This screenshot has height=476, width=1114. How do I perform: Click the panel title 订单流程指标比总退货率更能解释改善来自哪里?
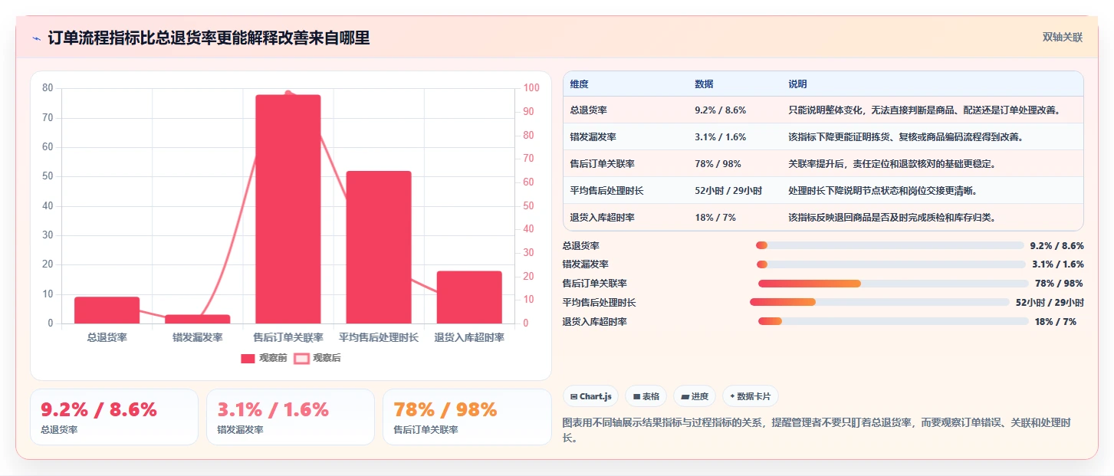[x=209, y=38]
